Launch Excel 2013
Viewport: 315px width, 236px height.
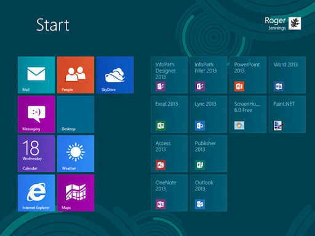pos(169,114)
